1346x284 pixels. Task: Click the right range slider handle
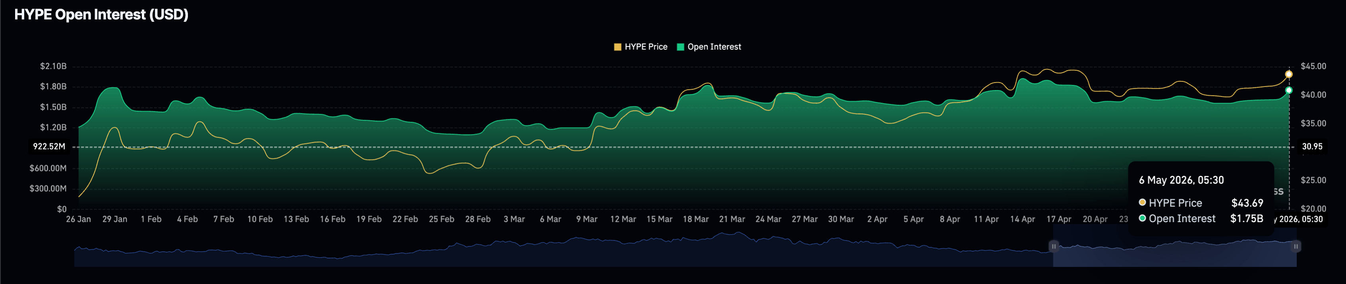click(1296, 246)
